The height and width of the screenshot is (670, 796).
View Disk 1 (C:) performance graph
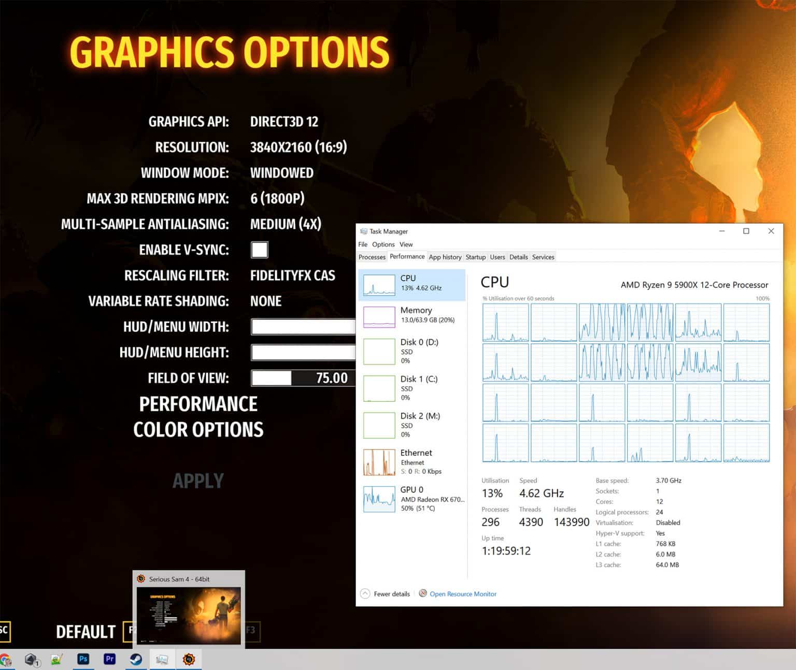point(412,388)
